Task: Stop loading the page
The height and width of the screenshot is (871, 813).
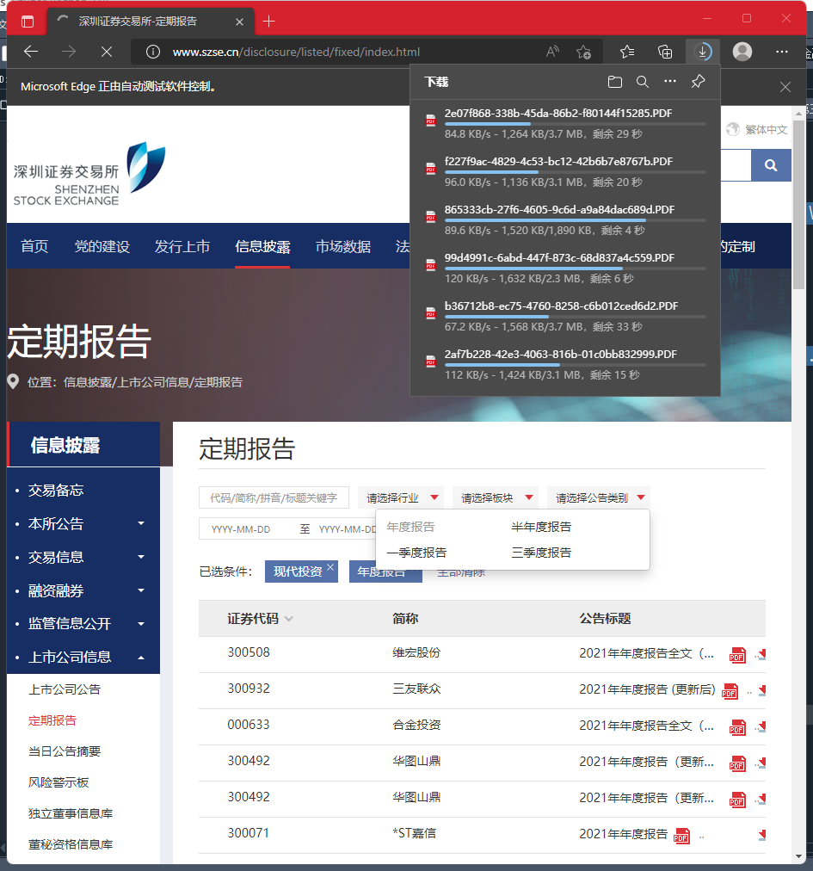Action: pos(107,52)
